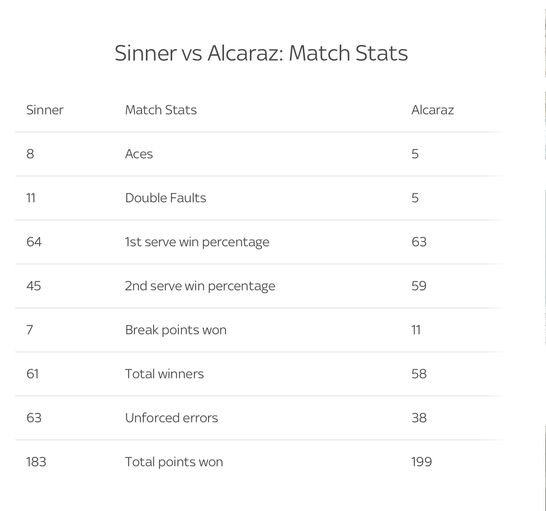Click the Double Faults row label

click(x=166, y=198)
